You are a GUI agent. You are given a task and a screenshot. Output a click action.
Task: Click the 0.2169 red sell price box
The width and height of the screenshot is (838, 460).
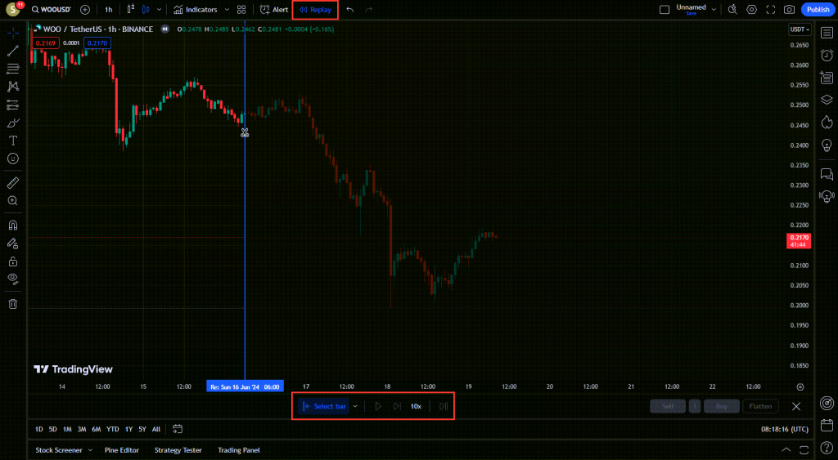coord(46,43)
